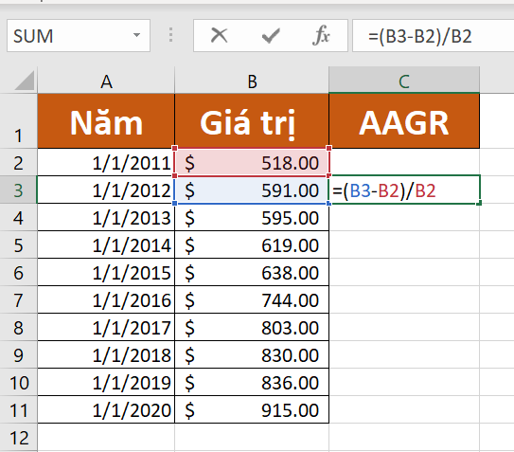514x452 pixels.
Task: Select row 3 header
Action: point(18,190)
